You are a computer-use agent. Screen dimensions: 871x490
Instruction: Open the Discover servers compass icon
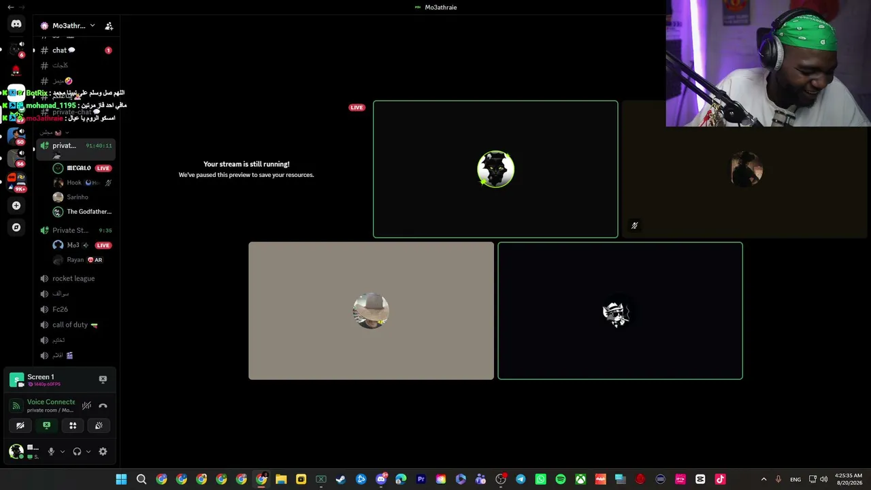(x=16, y=227)
